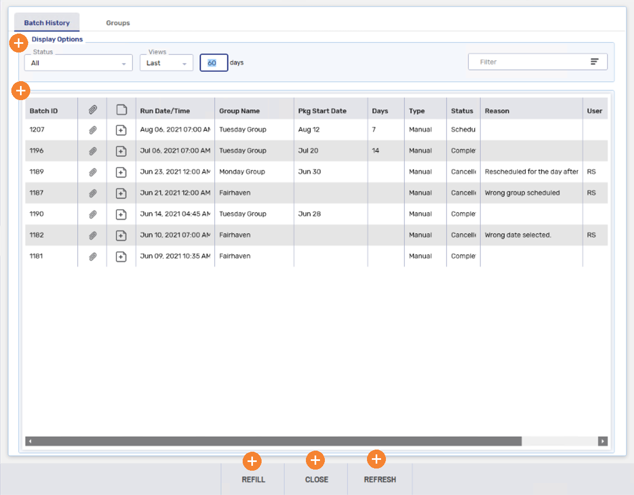Screen dimensions: 634x495
Task: Click the note details icon on batch 1182
Action: [121, 235]
